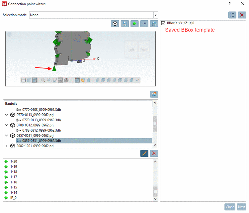
Task: Click the last view cube beside the chevron
Action: tap(131, 80)
